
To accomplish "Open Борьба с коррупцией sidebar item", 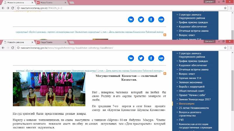I will tap(192, 86).
